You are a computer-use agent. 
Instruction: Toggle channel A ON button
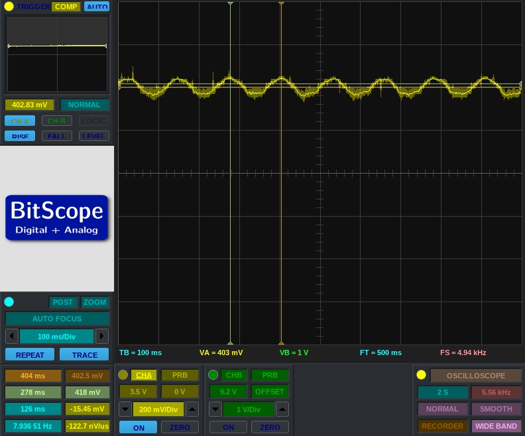138,427
